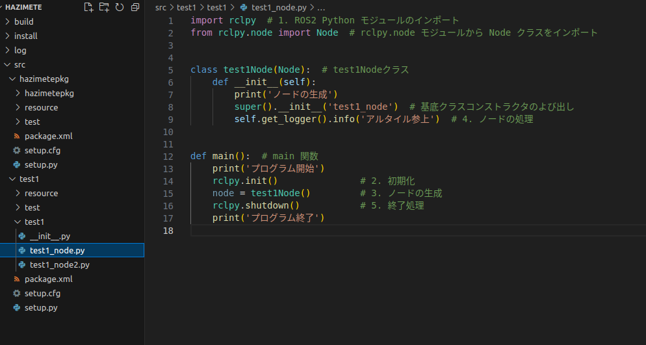The width and height of the screenshot is (646, 345).
Task: Open setup.py under the hazimetepkg package
Action: point(41,165)
